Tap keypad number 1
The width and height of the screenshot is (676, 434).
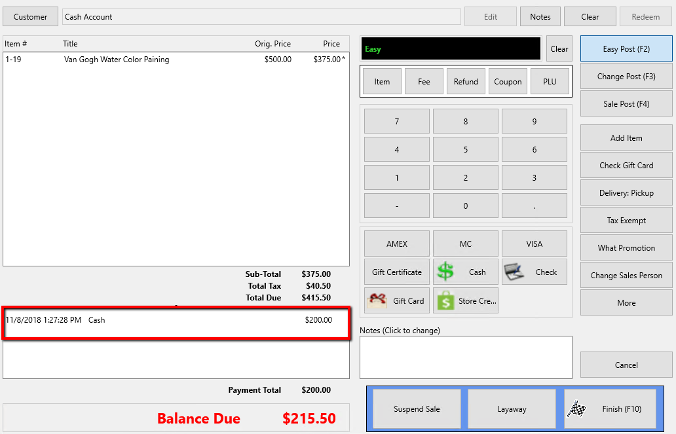coord(397,177)
